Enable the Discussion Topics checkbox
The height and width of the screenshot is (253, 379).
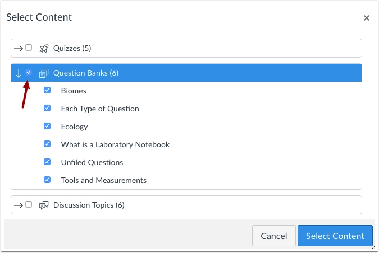[x=29, y=205]
